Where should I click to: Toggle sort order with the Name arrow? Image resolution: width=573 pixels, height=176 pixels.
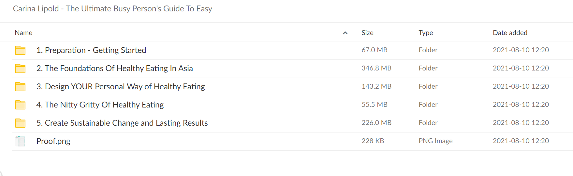coord(345,33)
